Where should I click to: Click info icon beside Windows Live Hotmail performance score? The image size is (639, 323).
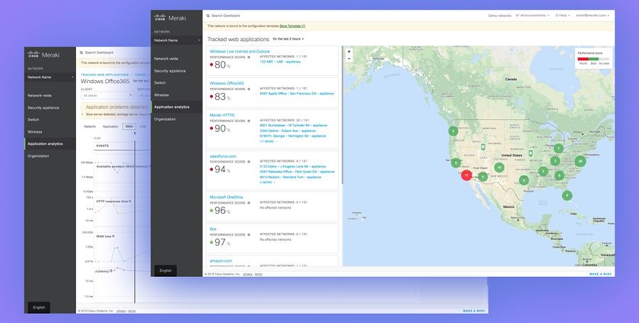[x=248, y=58]
